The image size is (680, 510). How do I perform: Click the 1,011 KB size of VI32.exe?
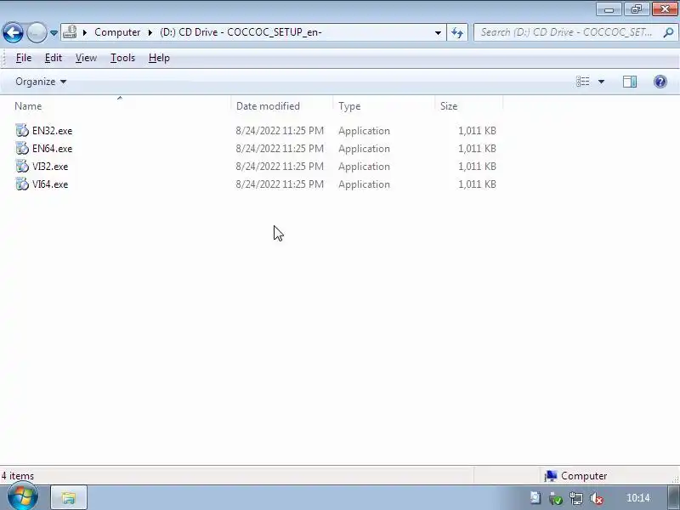coord(477,167)
